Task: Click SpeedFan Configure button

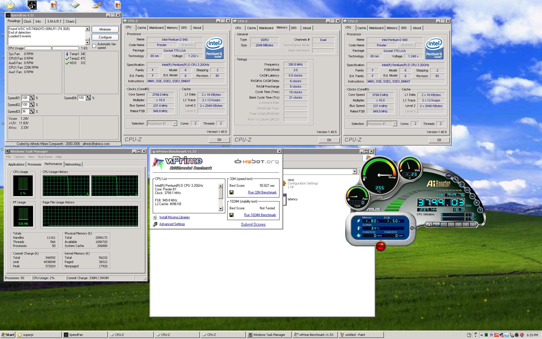Action: point(105,37)
